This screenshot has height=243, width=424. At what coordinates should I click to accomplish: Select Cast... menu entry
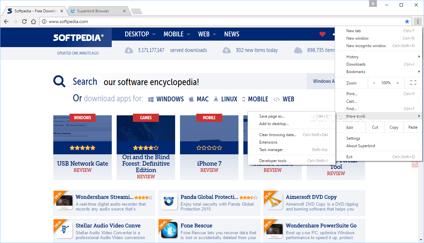pos(379,101)
